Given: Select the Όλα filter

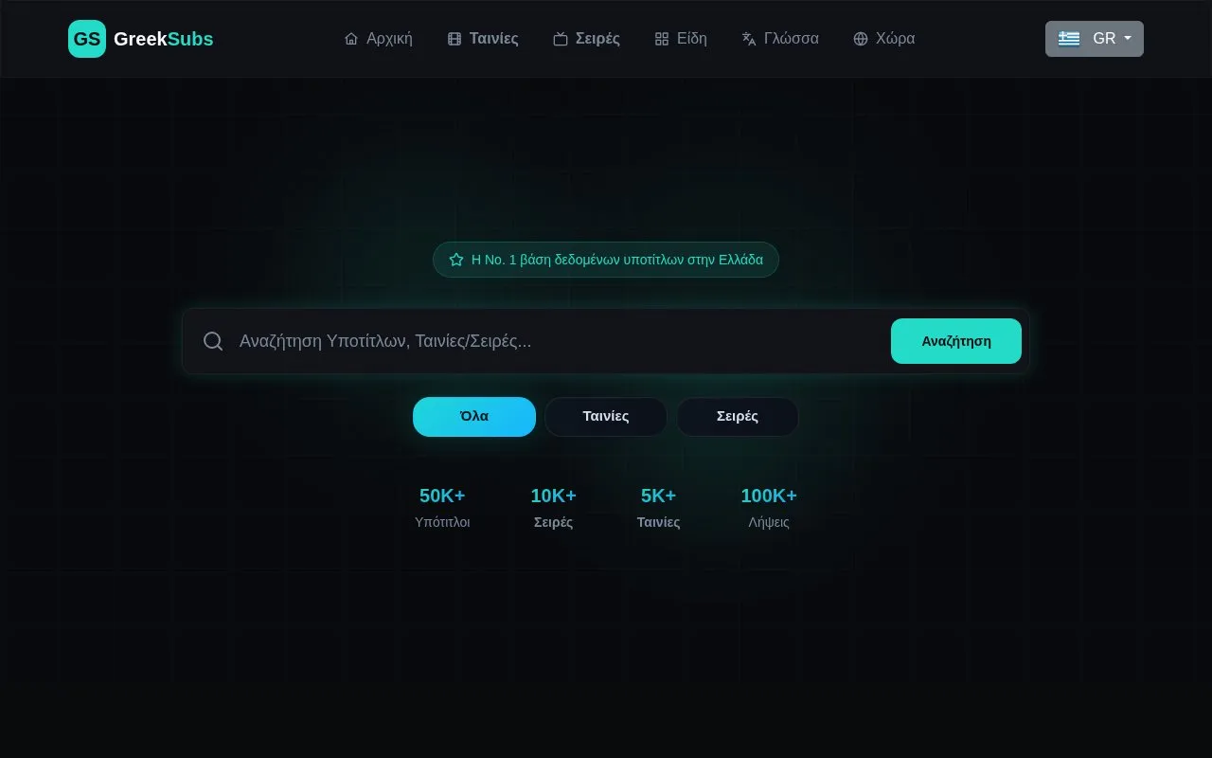Looking at the screenshot, I should 474,417.
